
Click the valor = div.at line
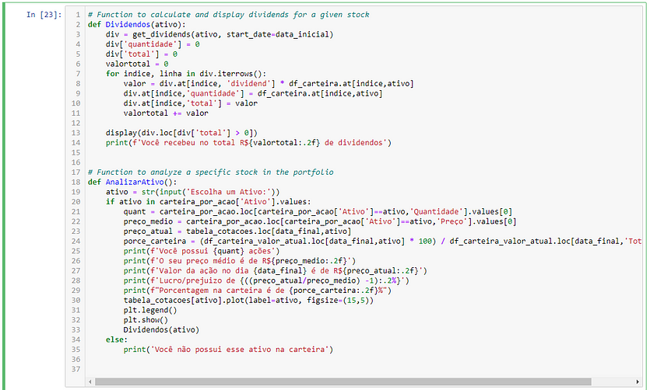(x=269, y=84)
